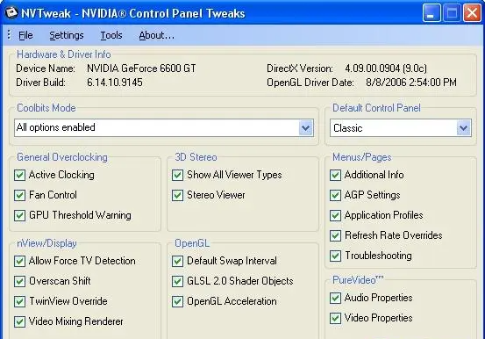
Task: Click the menu bar grip handle
Action: pyautogui.click(x=9, y=35)
